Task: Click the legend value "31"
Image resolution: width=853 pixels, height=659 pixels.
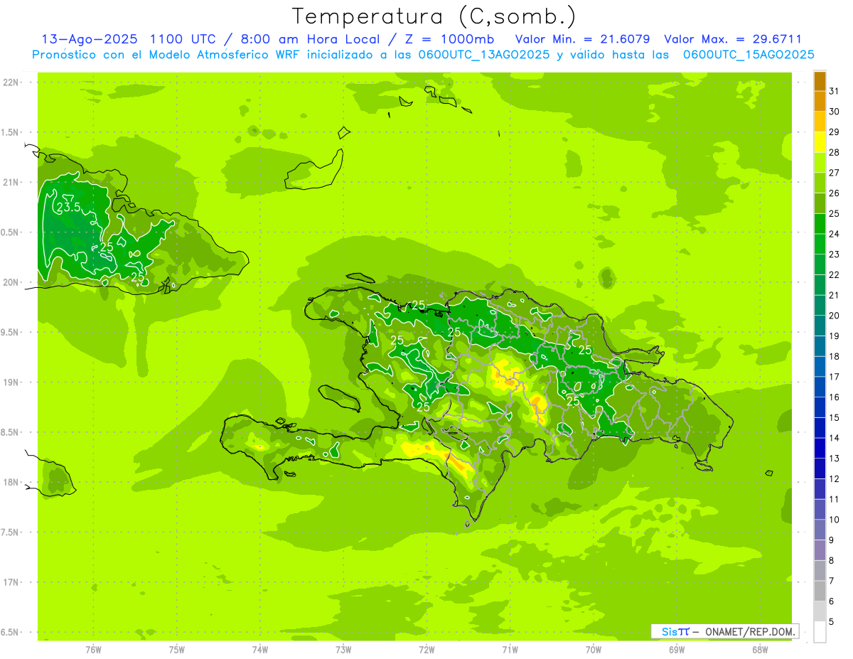Action: point(835,91)
